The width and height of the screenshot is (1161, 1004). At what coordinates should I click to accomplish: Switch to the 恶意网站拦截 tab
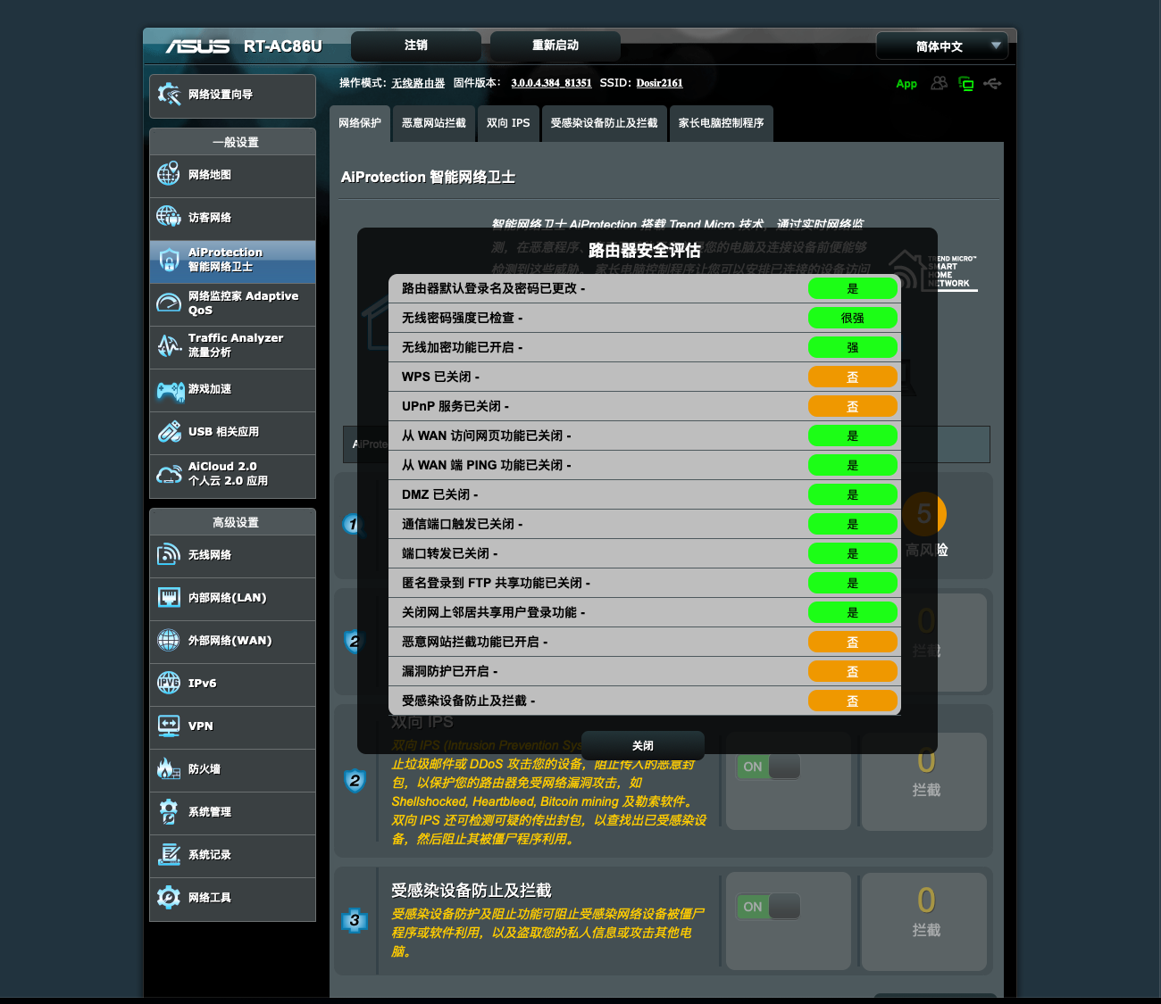point(434,123)
